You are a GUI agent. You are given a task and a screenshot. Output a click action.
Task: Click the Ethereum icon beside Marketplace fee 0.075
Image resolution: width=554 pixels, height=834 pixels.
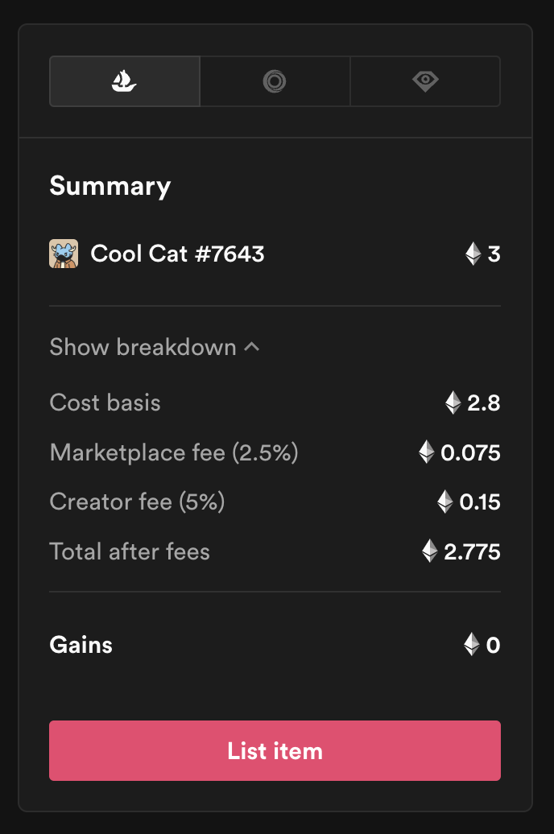pos(426,452)
